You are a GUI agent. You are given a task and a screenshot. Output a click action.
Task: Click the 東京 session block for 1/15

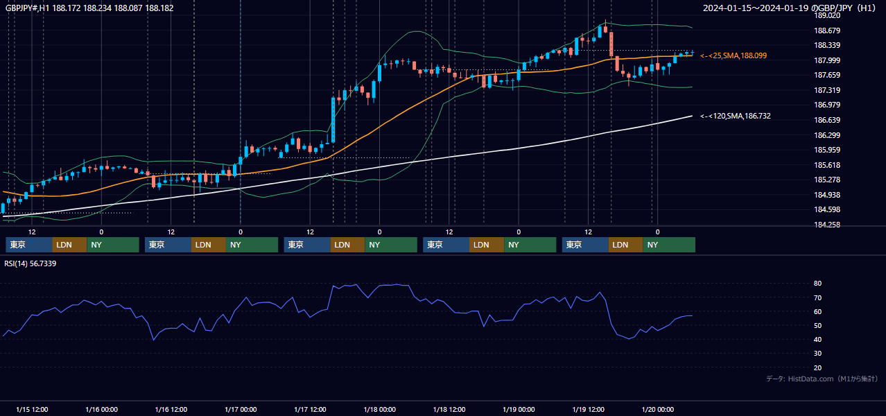coord(29,245)
